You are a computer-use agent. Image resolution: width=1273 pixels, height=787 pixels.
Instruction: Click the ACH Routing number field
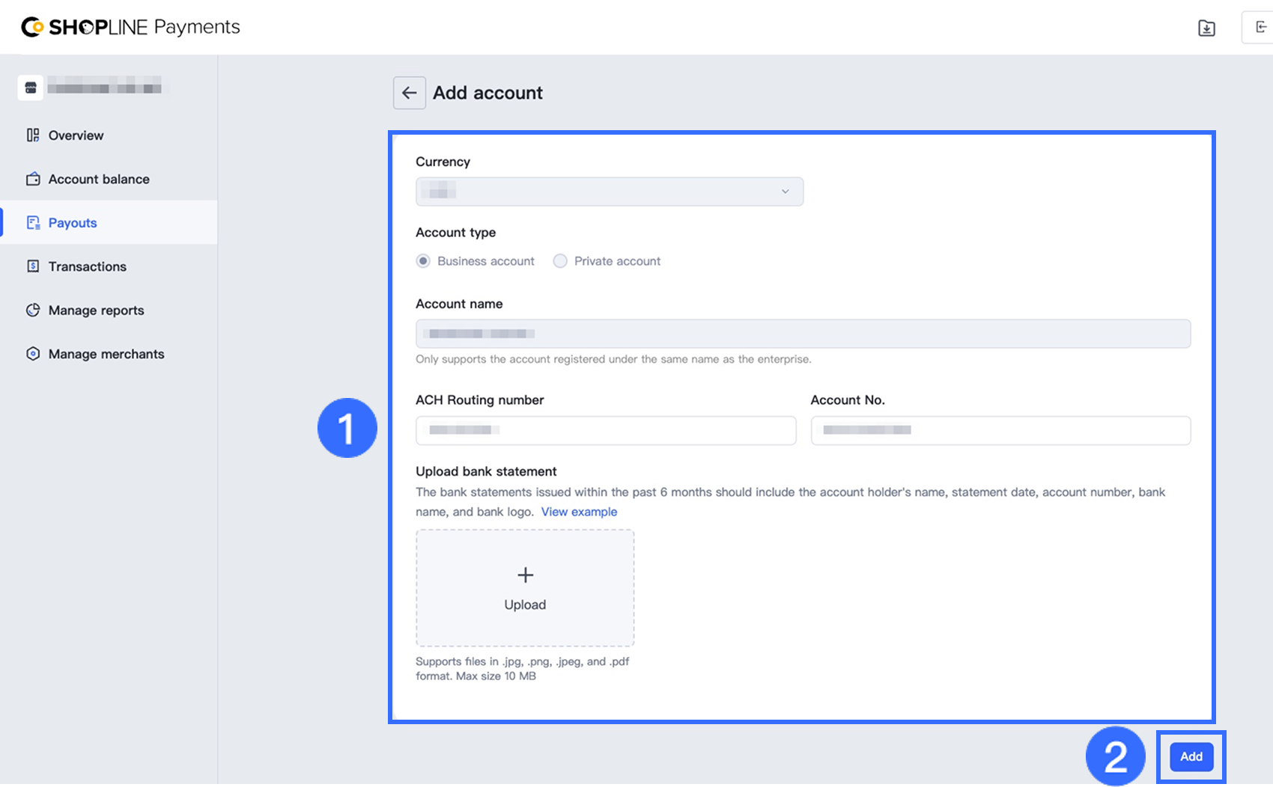click(605, 430)
